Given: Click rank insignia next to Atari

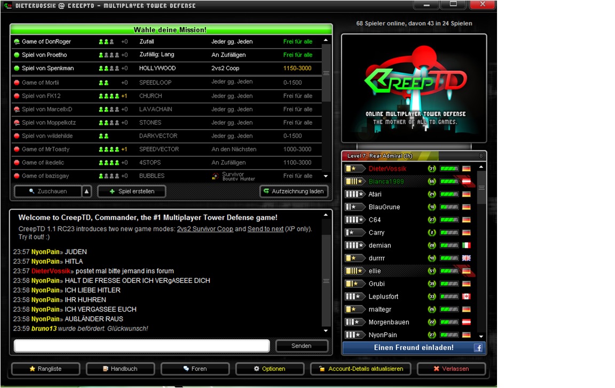Looking at the screenshot, I should (x=355, y=194).
